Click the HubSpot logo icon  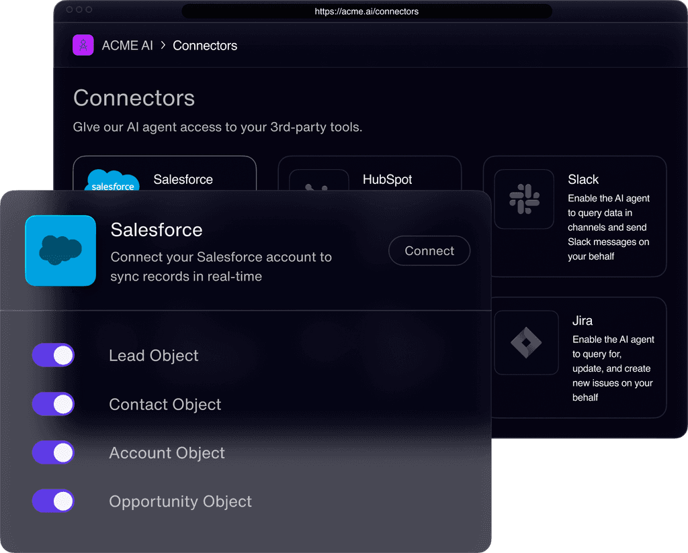pyautogui.click(x=318, y=185)
